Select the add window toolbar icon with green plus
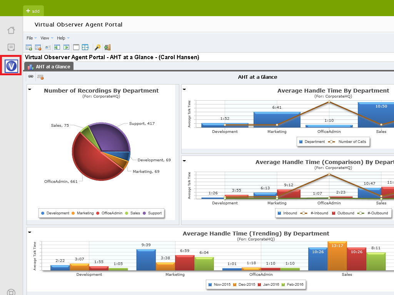394x295 pixels. 28,47
